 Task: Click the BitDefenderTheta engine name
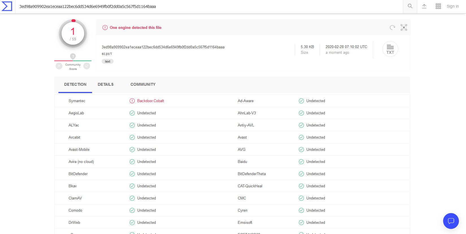click(252, 174)
